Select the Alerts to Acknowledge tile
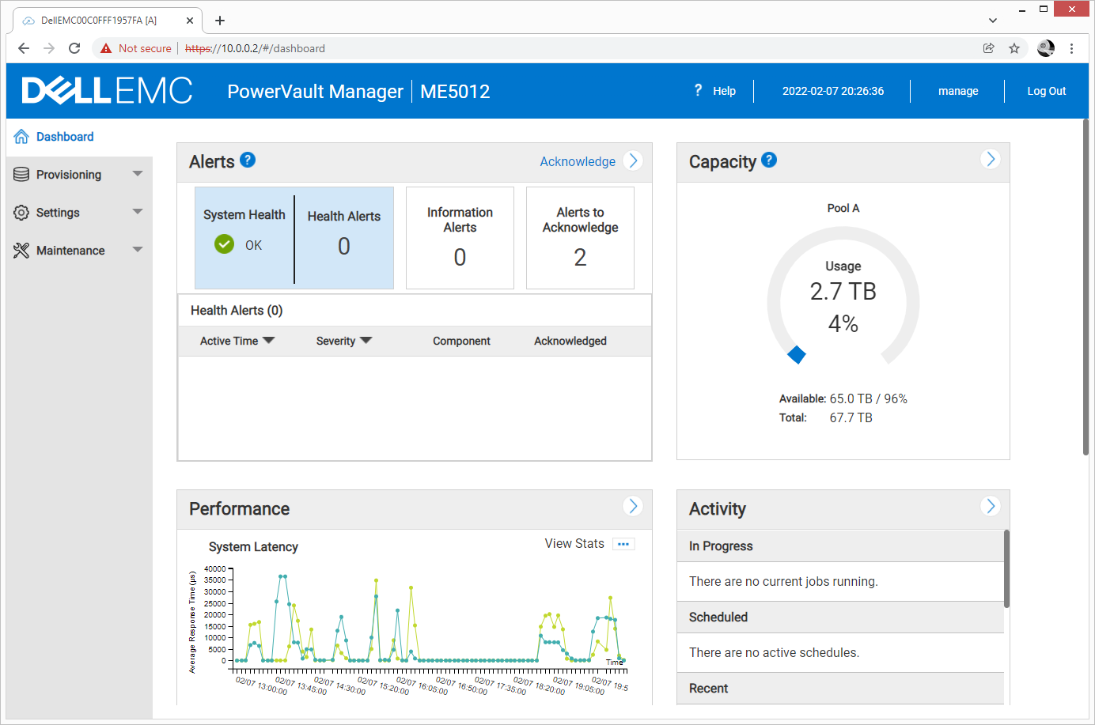 pos(580,238)
